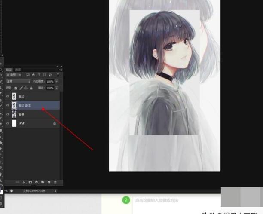Delete layer with trash icon

pos(55,182)
